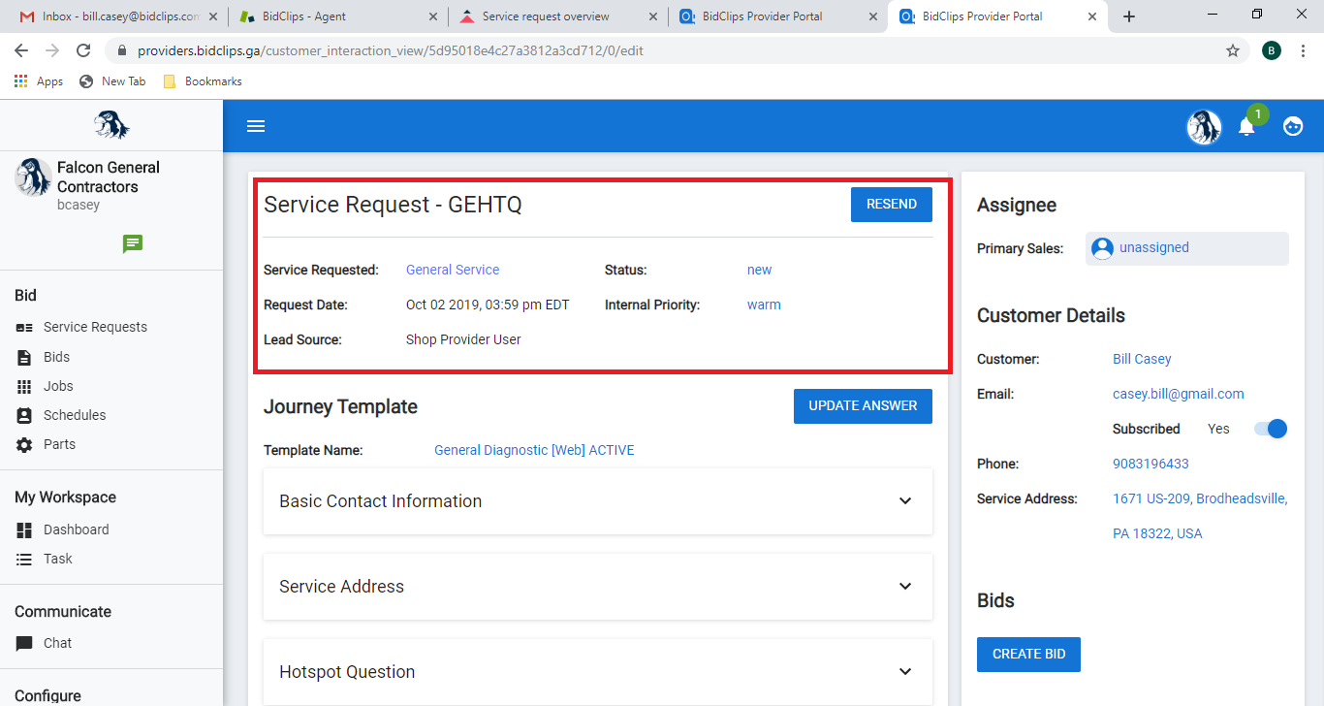Click the browser address bar URL
Screen dimensions: 1324x706
click(x=391, y=50)
